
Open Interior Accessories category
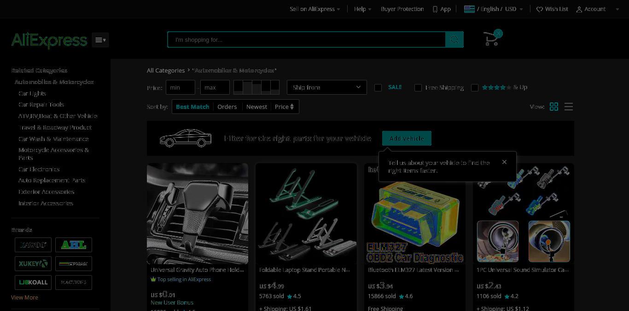(x=46, y=203)
